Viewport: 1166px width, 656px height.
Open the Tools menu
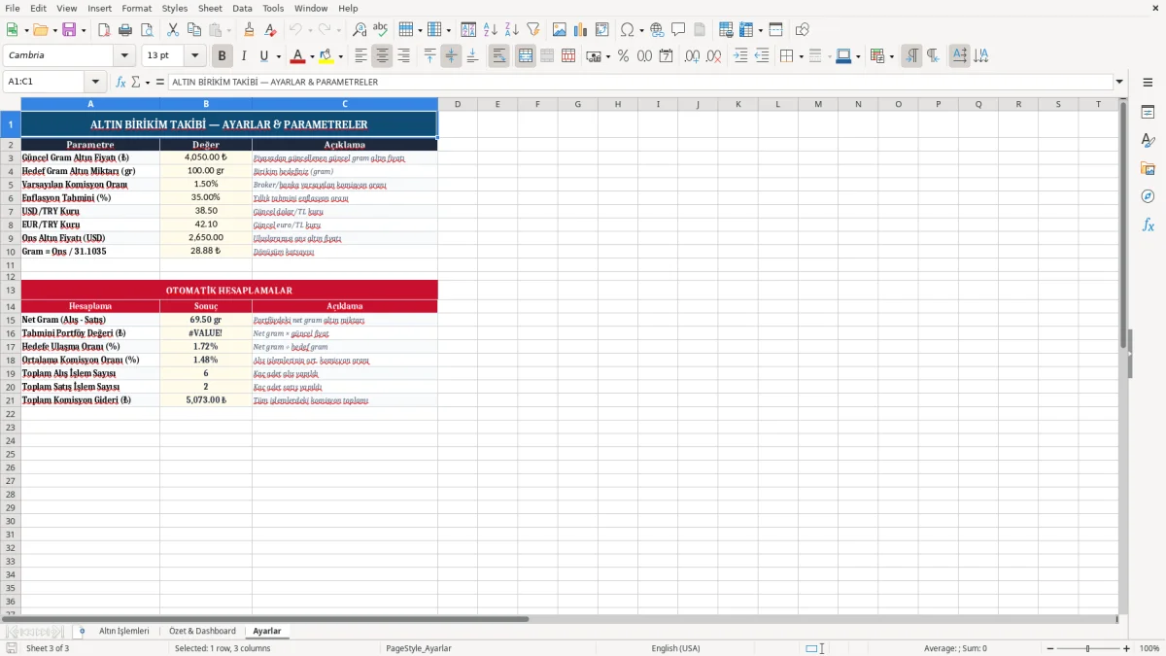click(273, 8)
